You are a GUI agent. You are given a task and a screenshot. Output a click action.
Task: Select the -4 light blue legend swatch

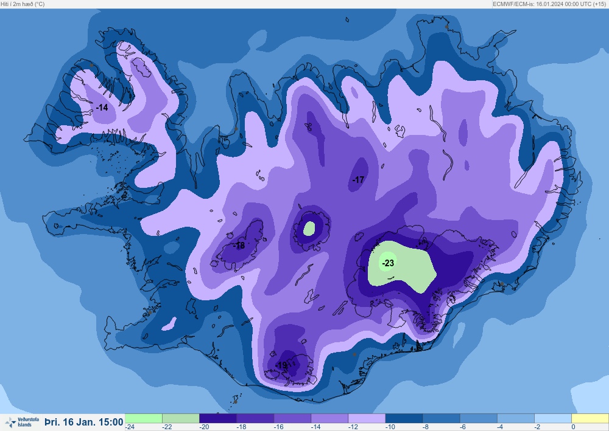click(516, 418)
